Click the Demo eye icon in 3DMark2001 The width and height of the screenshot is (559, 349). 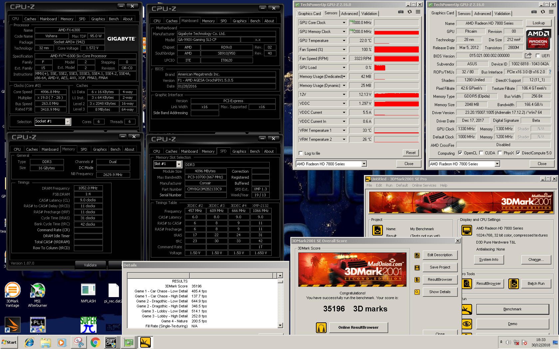(467, 324)
